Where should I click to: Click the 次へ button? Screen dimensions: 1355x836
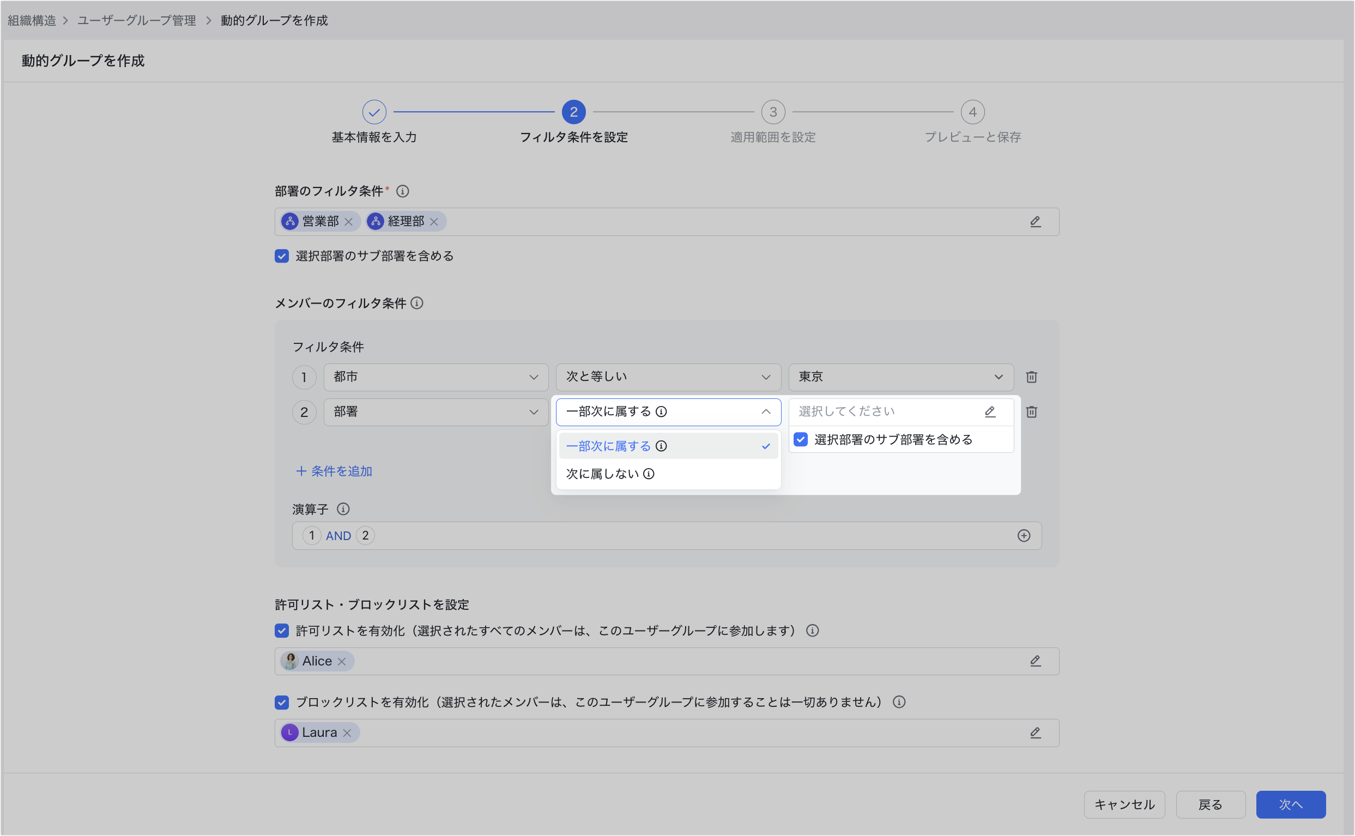click(x=1290, y=804)
